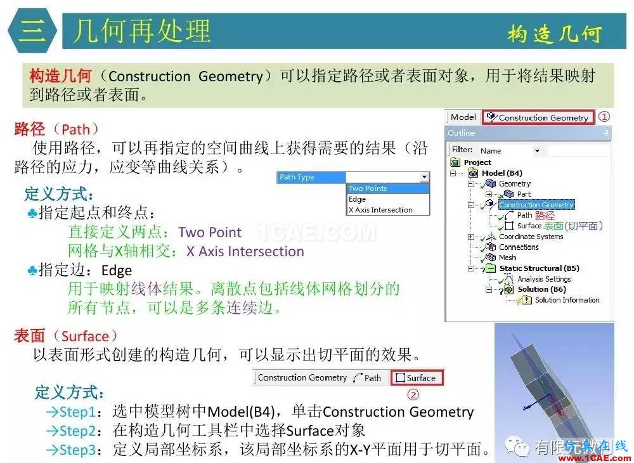Viewport: 634px width, 463px height.
Task: Click the Project icon in outline
Action: click(455, 162)
